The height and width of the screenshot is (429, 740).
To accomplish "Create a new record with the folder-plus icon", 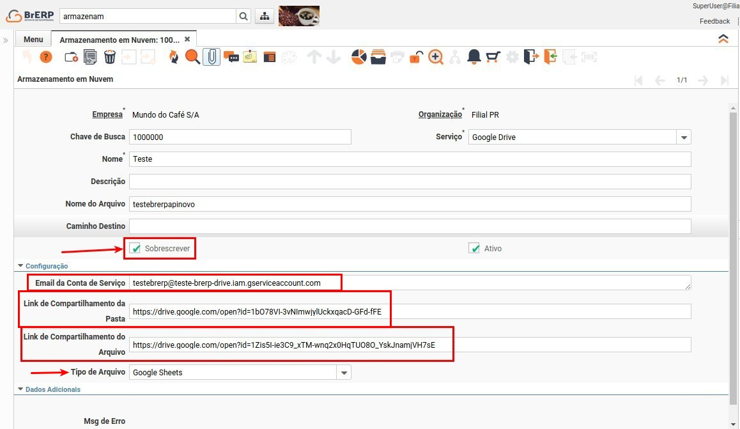I will [x=72, y=57].
